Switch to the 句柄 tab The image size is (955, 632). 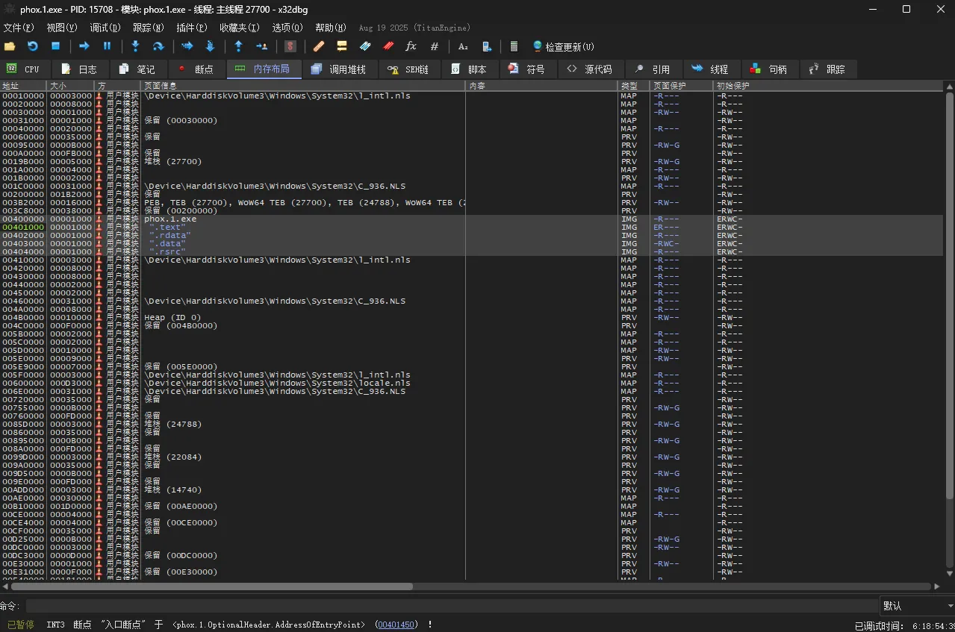[x=769, y=69]
